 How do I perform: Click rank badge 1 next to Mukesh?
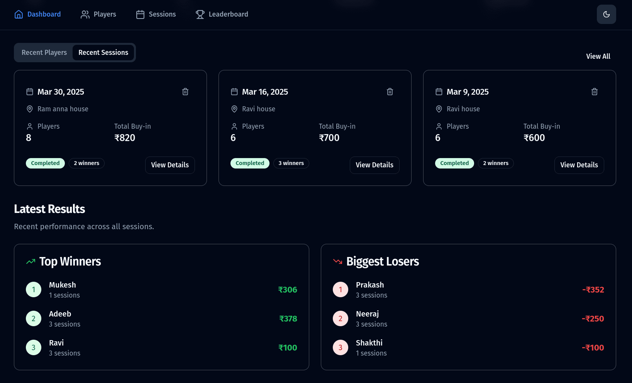pyautogui.click(x=34, y=289)
